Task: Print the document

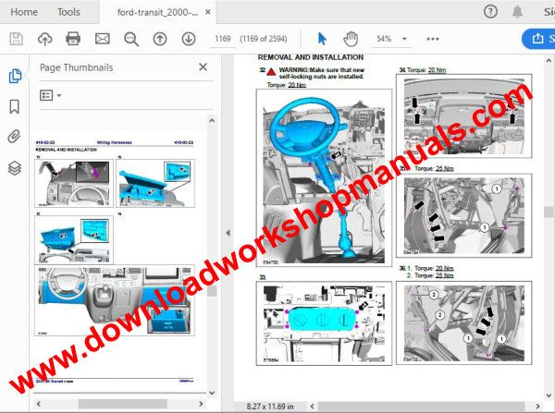Action: (73, 39)
